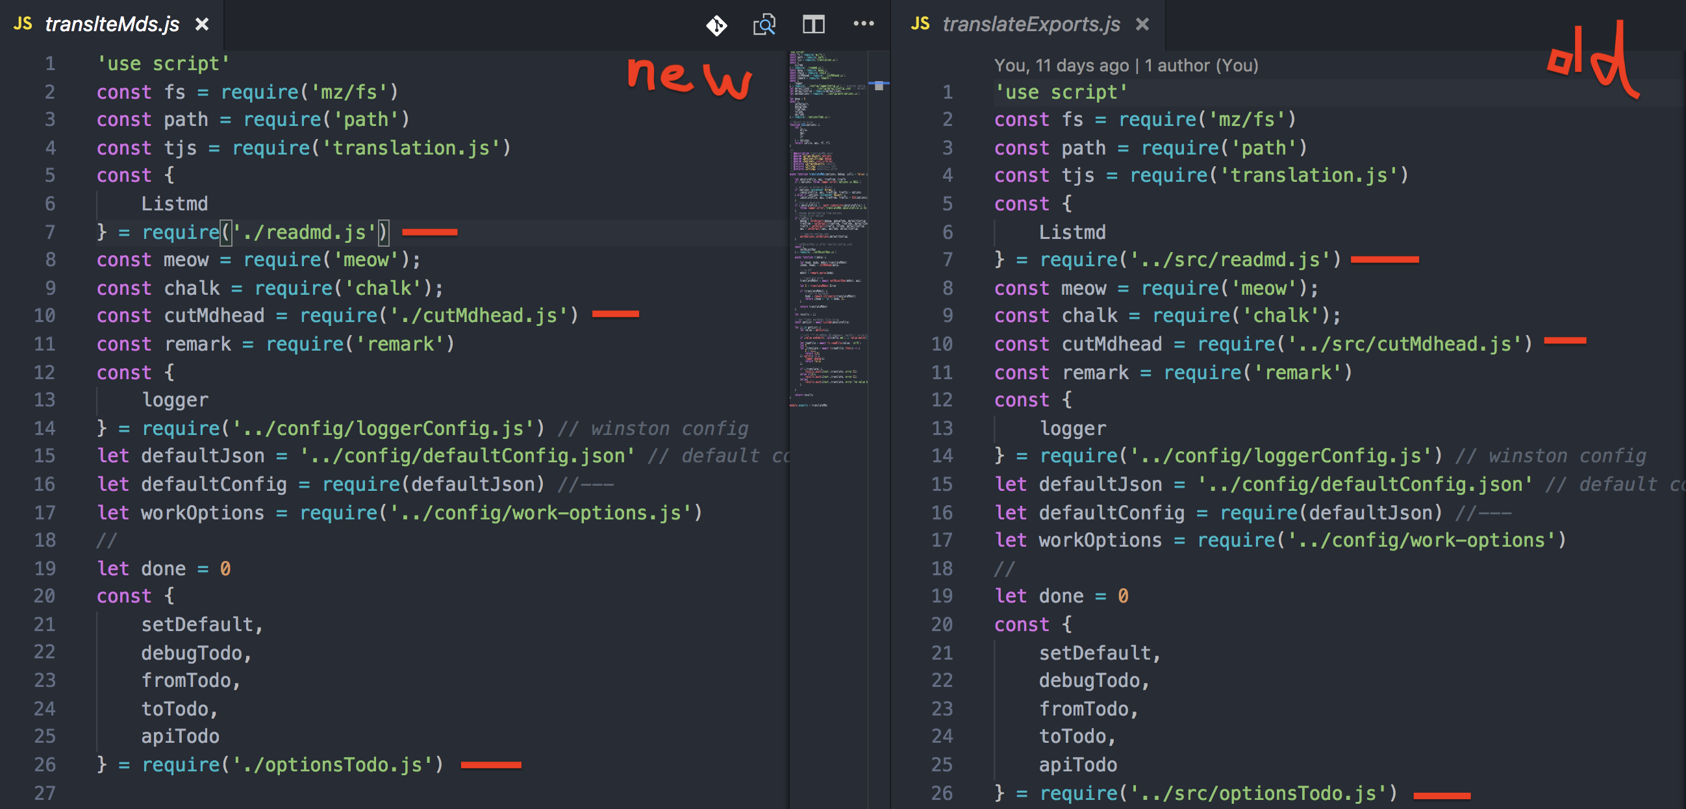Click the JS icon on transIteMds.js tab
This screenshot has width=1686, height=809.
[x=23, y=24]
